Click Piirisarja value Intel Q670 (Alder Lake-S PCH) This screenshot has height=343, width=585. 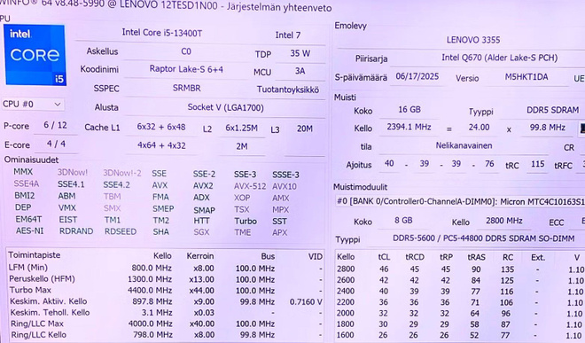click(500, 58)
